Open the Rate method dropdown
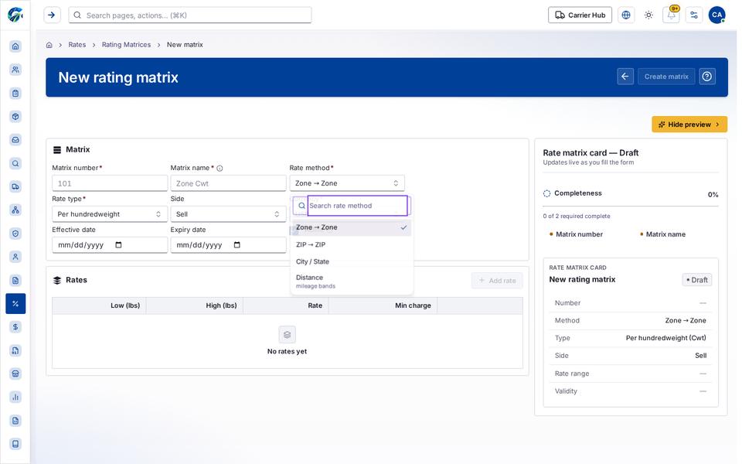The width and height of the screenshot is (742, 464). tap(347, 183)
